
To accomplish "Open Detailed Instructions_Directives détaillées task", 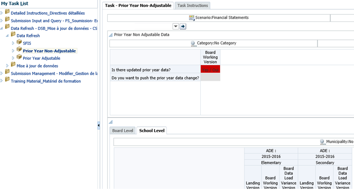I will tap(48, 13).
